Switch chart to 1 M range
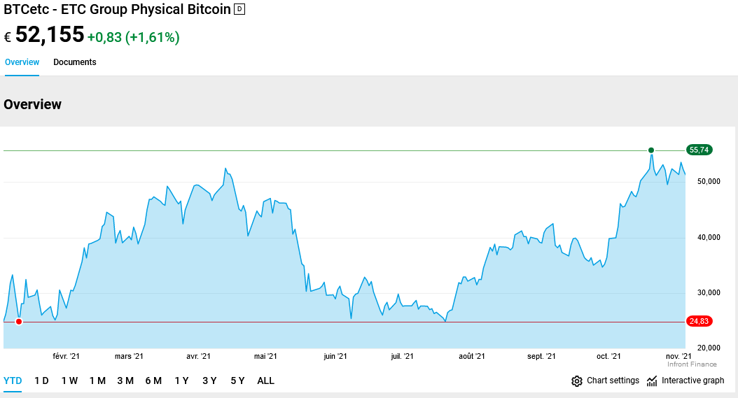 pyautogui.click(x=97, y=381)
